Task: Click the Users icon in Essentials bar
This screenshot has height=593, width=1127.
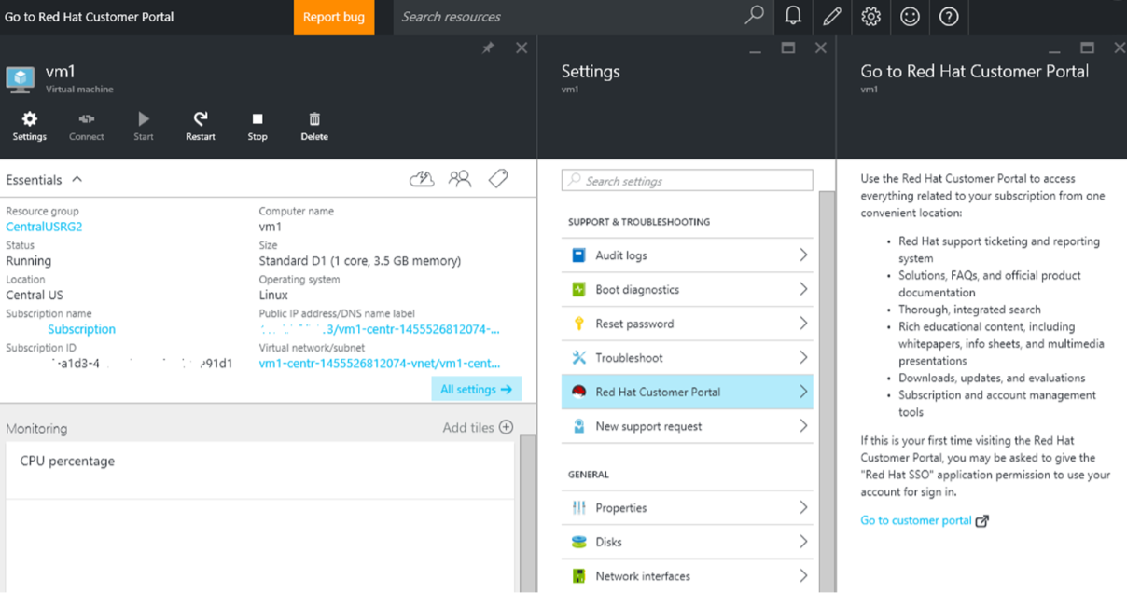Action: (460, 179)
